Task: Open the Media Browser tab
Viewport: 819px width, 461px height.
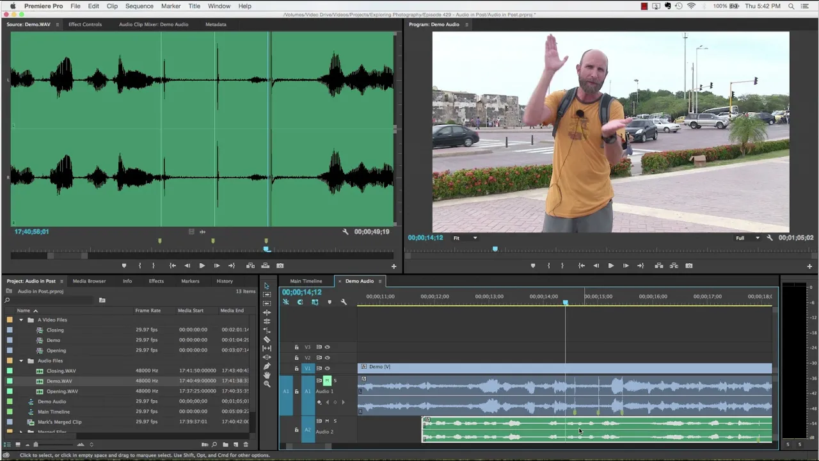Action: coord(89,281)
